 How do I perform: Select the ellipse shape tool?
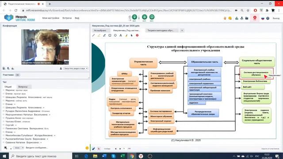point(115,35)
